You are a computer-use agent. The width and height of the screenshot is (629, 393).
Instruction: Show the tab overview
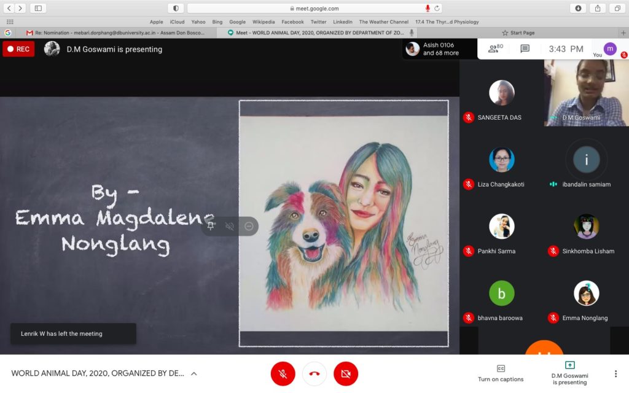(x=617, y=8)
